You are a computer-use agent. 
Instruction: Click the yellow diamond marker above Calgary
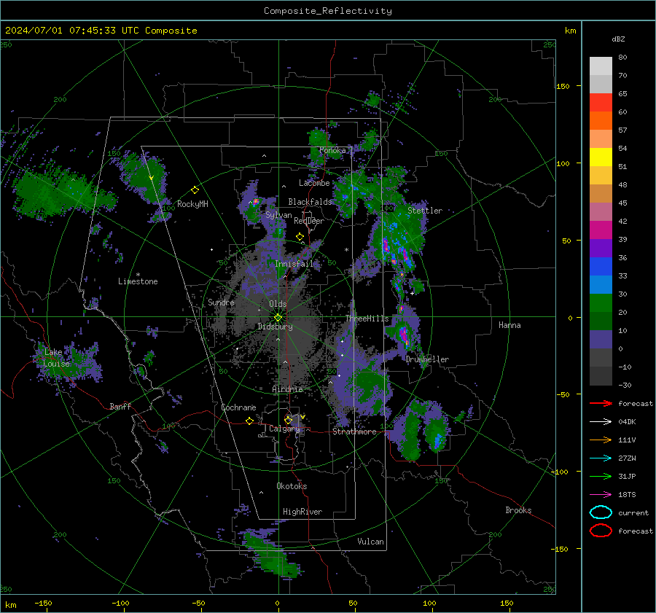[x=288, y=420]
